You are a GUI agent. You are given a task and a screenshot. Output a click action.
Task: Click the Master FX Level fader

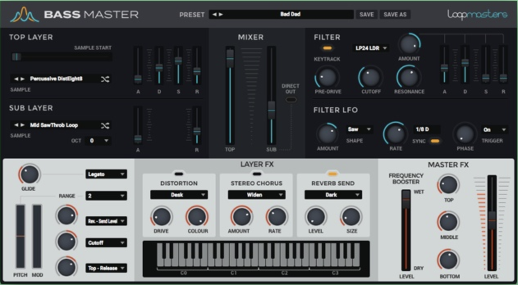click(x=492, y=223)
